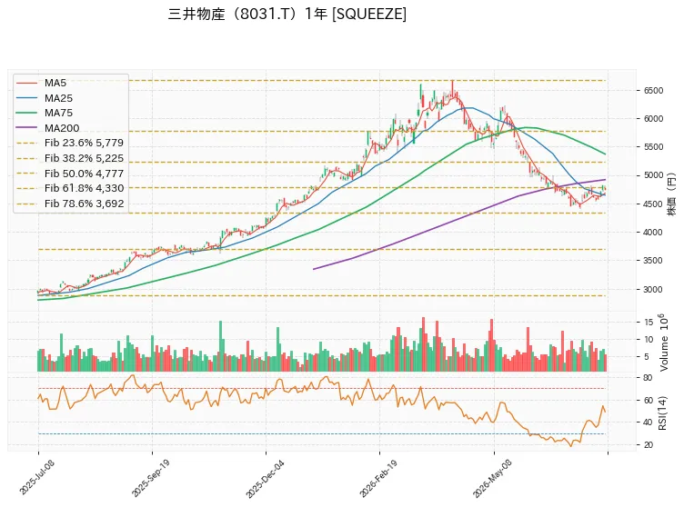684x507 pixels.
Task: Click the 3500 price axis label
Action: 653,261
